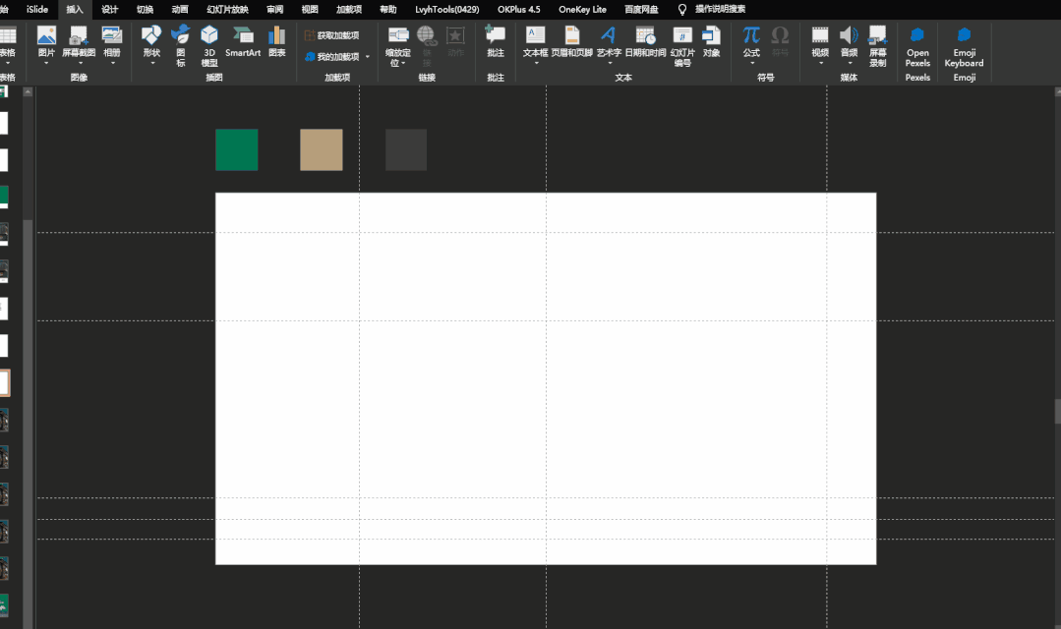Click the 操作说明搜索 search box
1061x629 pixels.
click(720, 9)
